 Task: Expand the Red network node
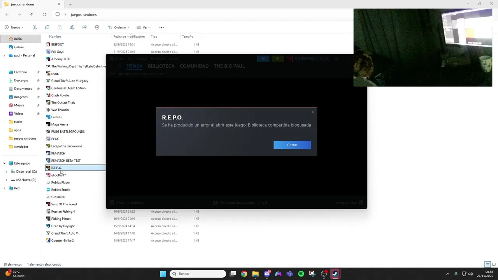pos(4,188)
